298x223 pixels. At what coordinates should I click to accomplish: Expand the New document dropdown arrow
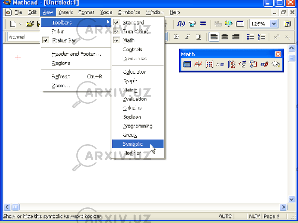(x=21, y=24)
